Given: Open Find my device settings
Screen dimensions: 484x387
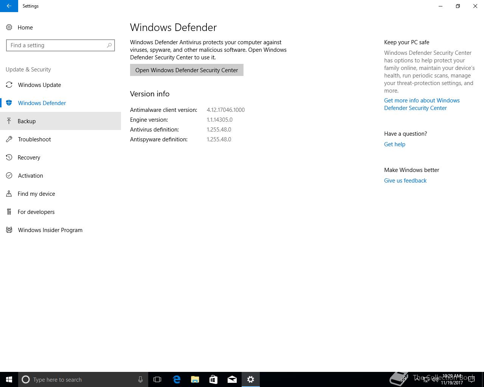Looking at the screenshot, I should pyautogui.click(x=60, y=193).
